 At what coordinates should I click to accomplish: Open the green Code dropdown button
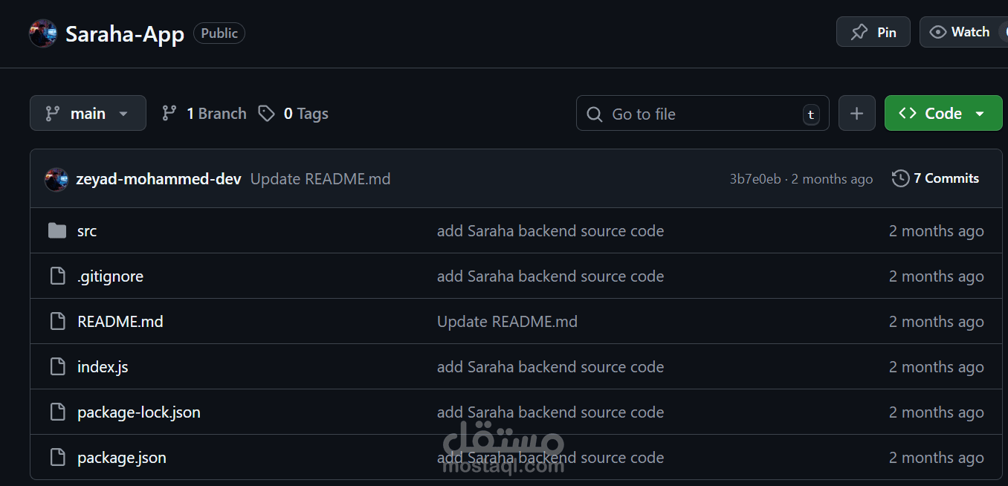click(943, 114)
